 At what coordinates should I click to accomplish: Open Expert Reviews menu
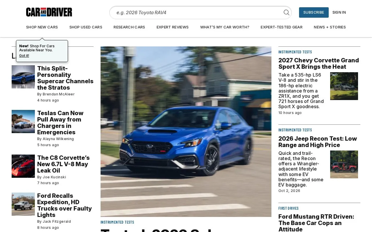point(173,27)
